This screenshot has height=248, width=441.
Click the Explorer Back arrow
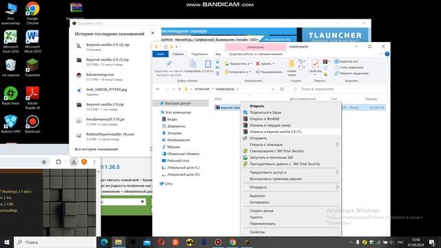(158, 89)
